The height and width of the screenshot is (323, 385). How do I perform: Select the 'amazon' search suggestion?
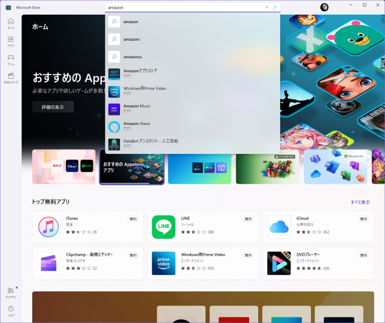(192, 21)
